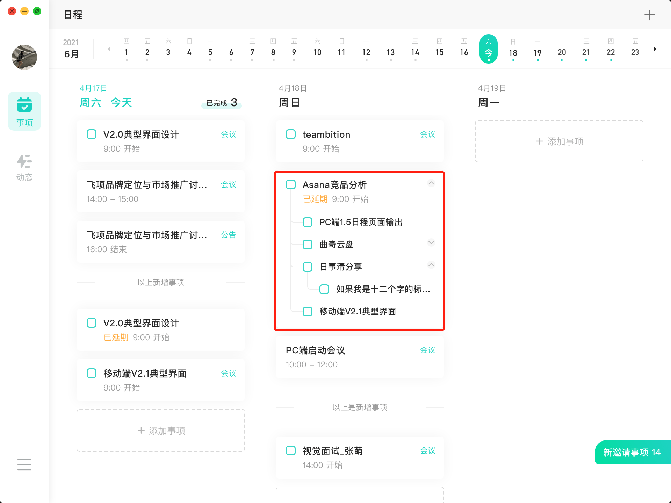Check off the teambition task
671x503 pixels.
coord(291,134)
